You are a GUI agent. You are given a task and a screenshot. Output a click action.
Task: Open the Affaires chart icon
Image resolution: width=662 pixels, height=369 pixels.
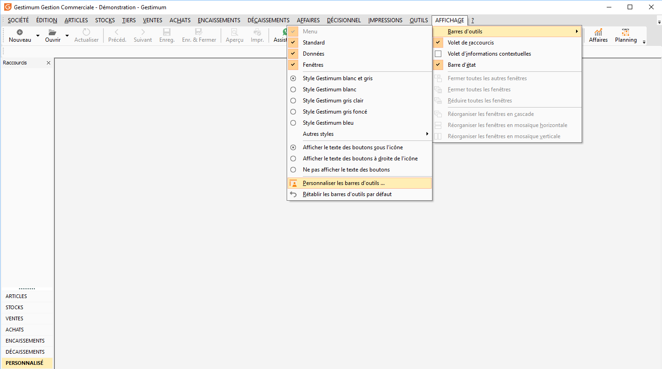point(598,32)
